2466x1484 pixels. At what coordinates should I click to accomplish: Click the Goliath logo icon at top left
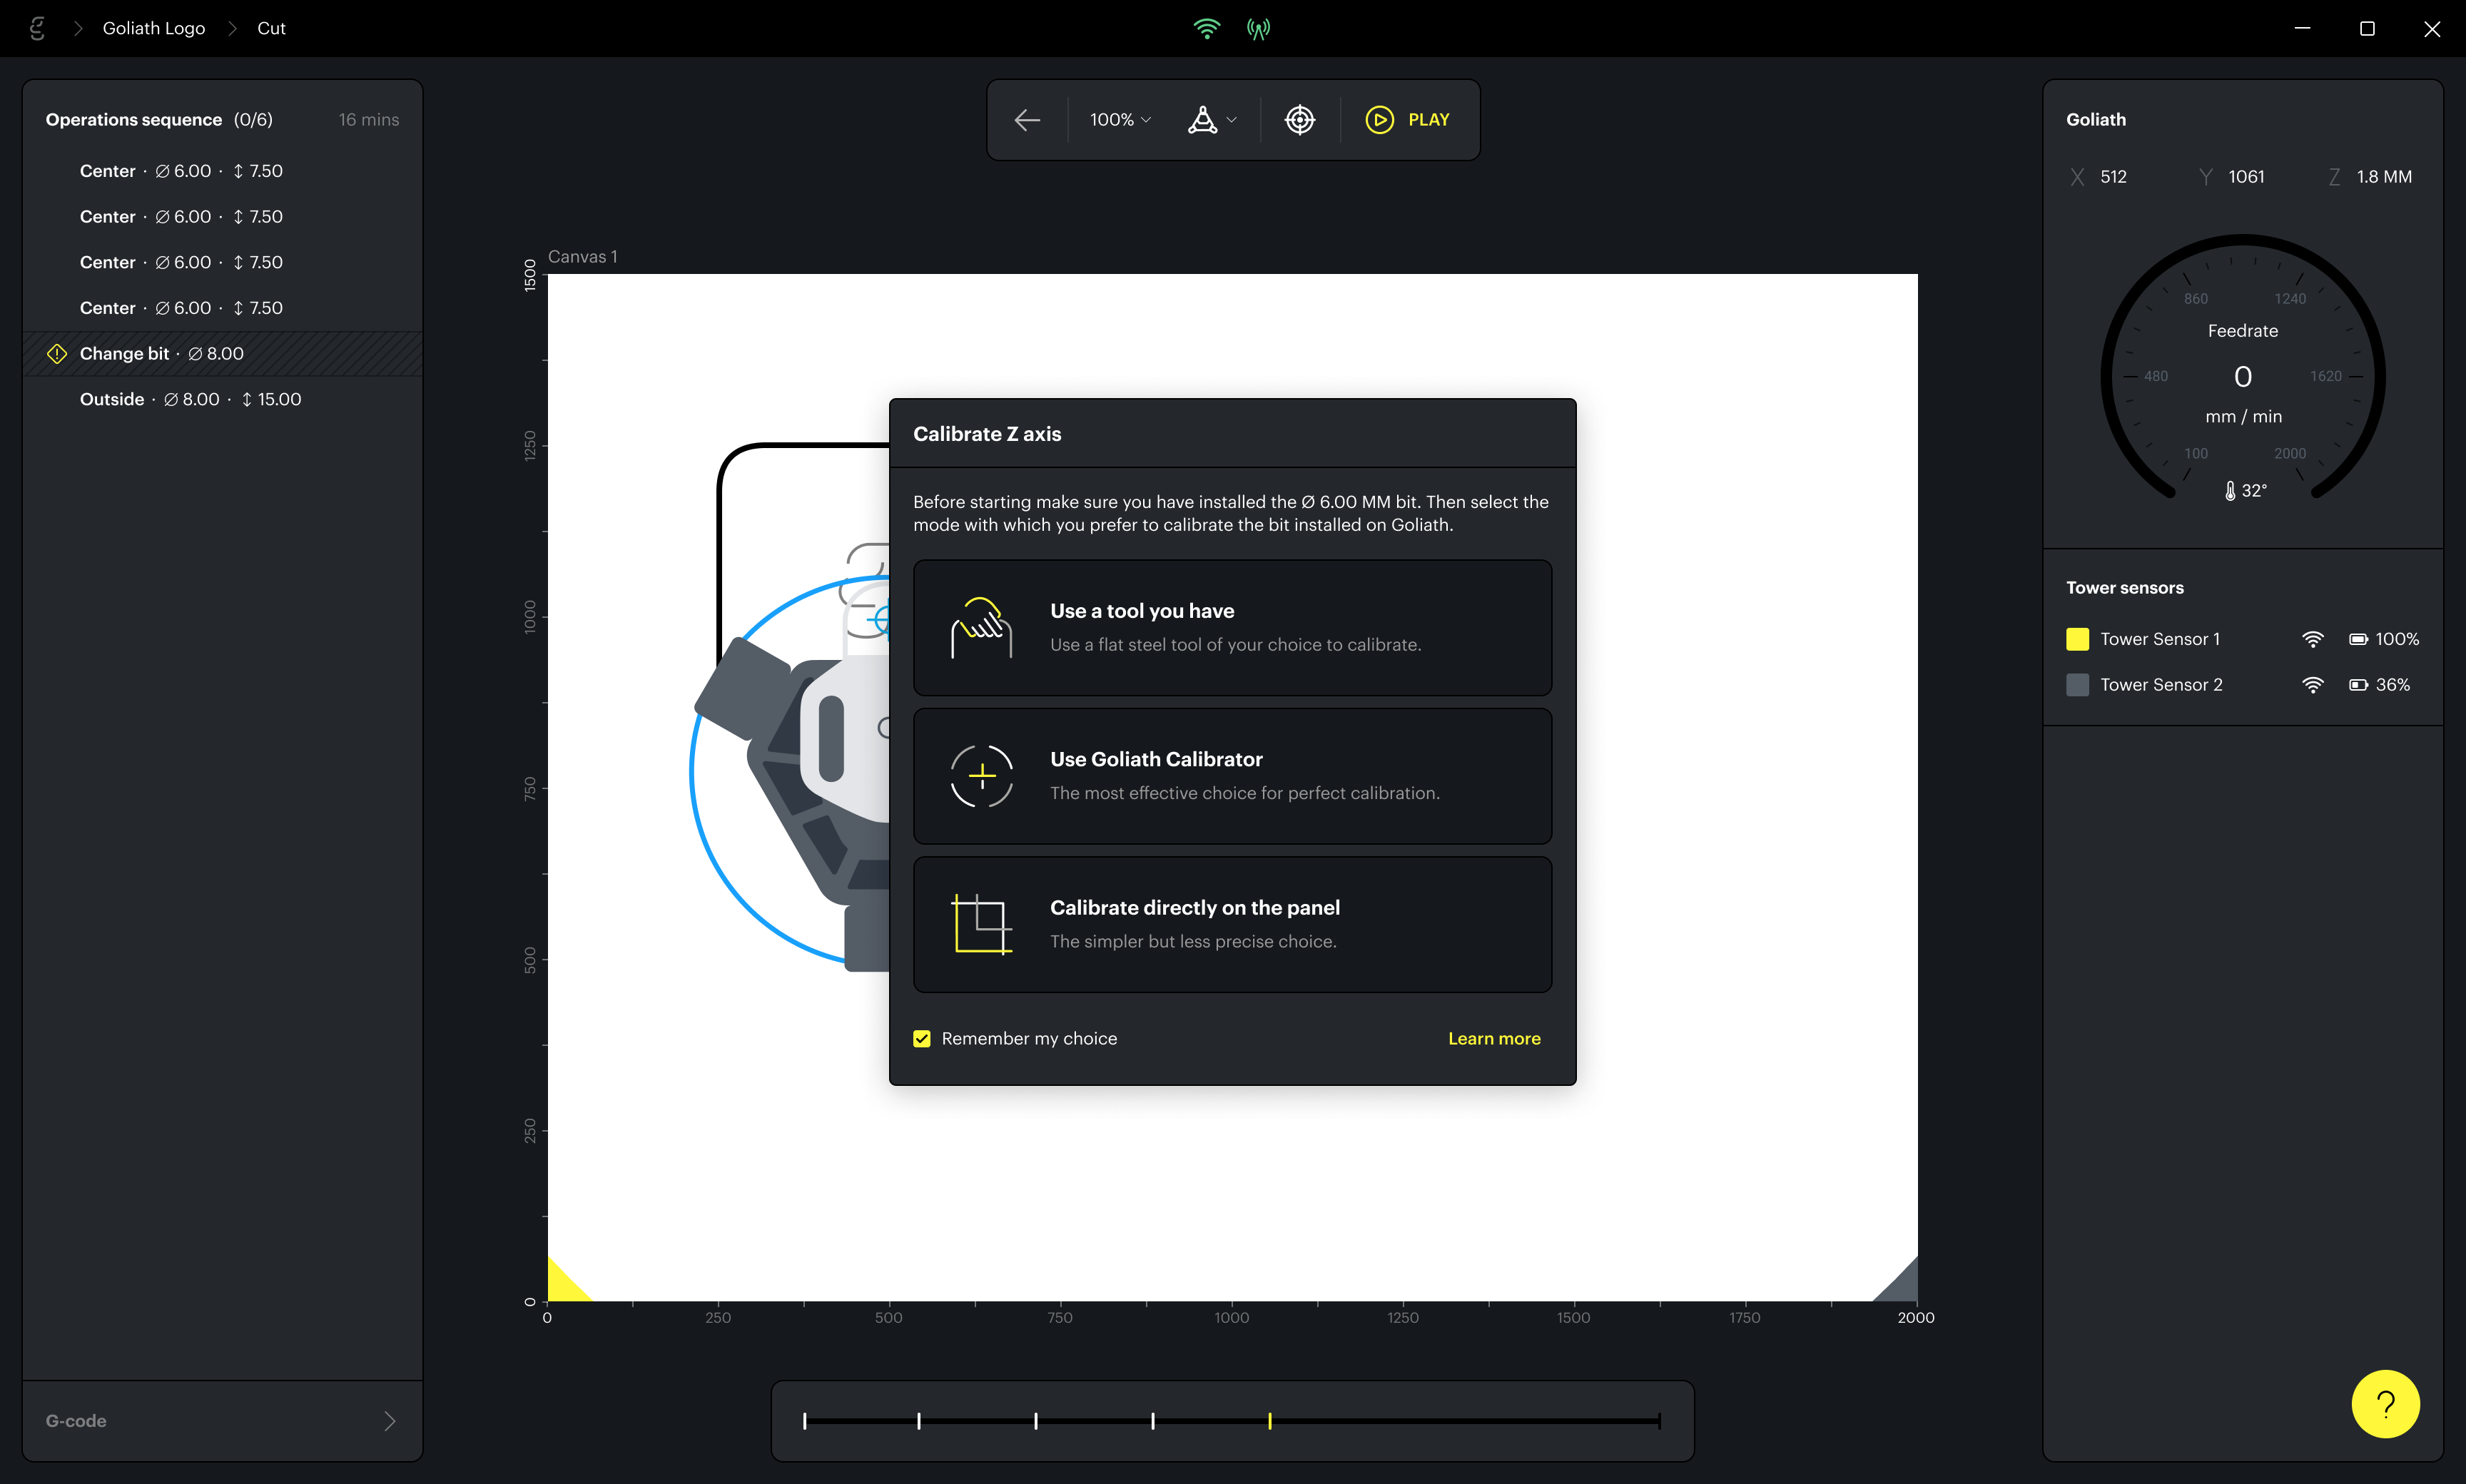coord(37,28)
